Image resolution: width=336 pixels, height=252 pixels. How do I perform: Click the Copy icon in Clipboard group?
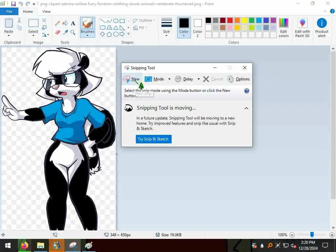tap(19, 28)
